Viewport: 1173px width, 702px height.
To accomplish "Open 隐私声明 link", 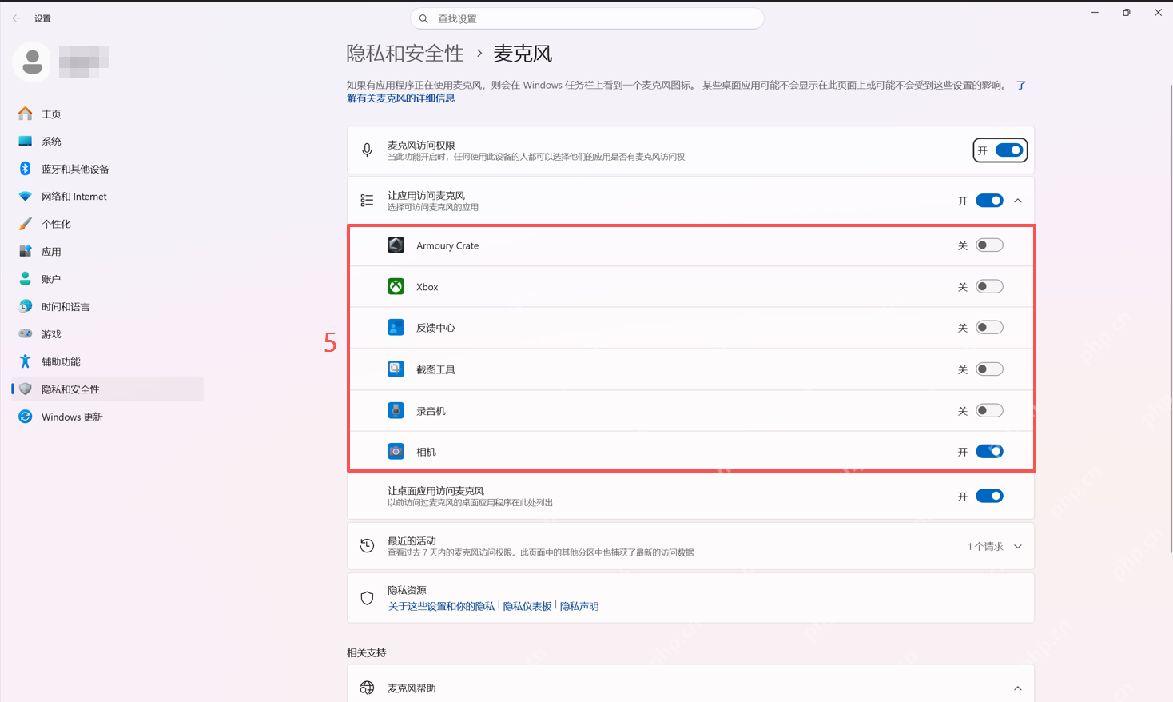I will 579,606.
